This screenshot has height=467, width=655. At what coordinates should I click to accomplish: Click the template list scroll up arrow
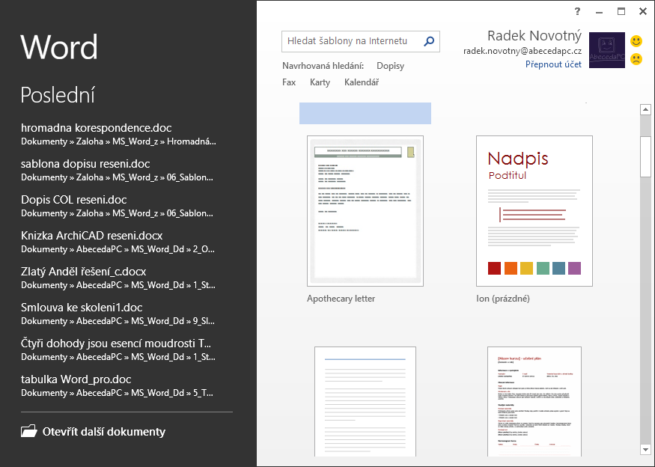coord(645,109)
